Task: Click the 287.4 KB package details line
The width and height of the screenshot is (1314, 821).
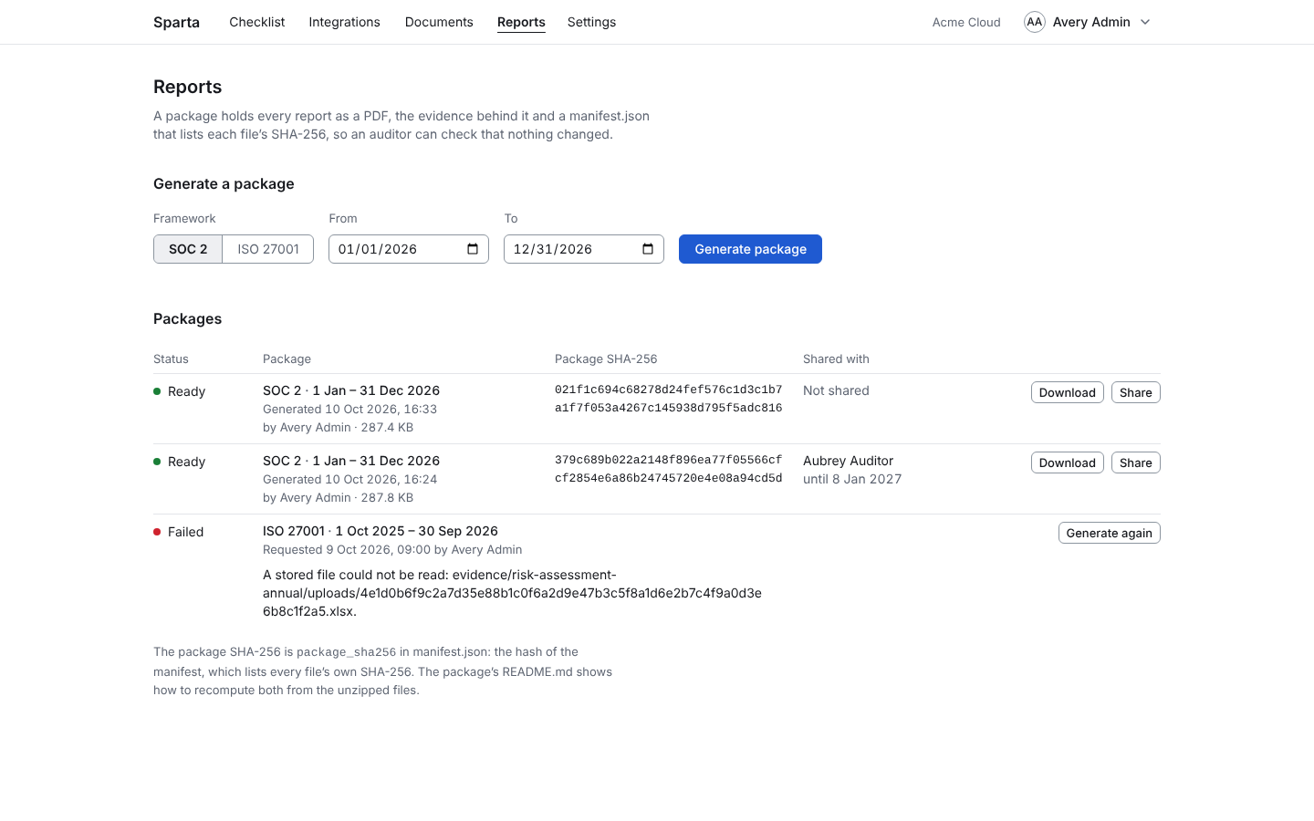Action: pyautogui.click(x=338, y=427)
